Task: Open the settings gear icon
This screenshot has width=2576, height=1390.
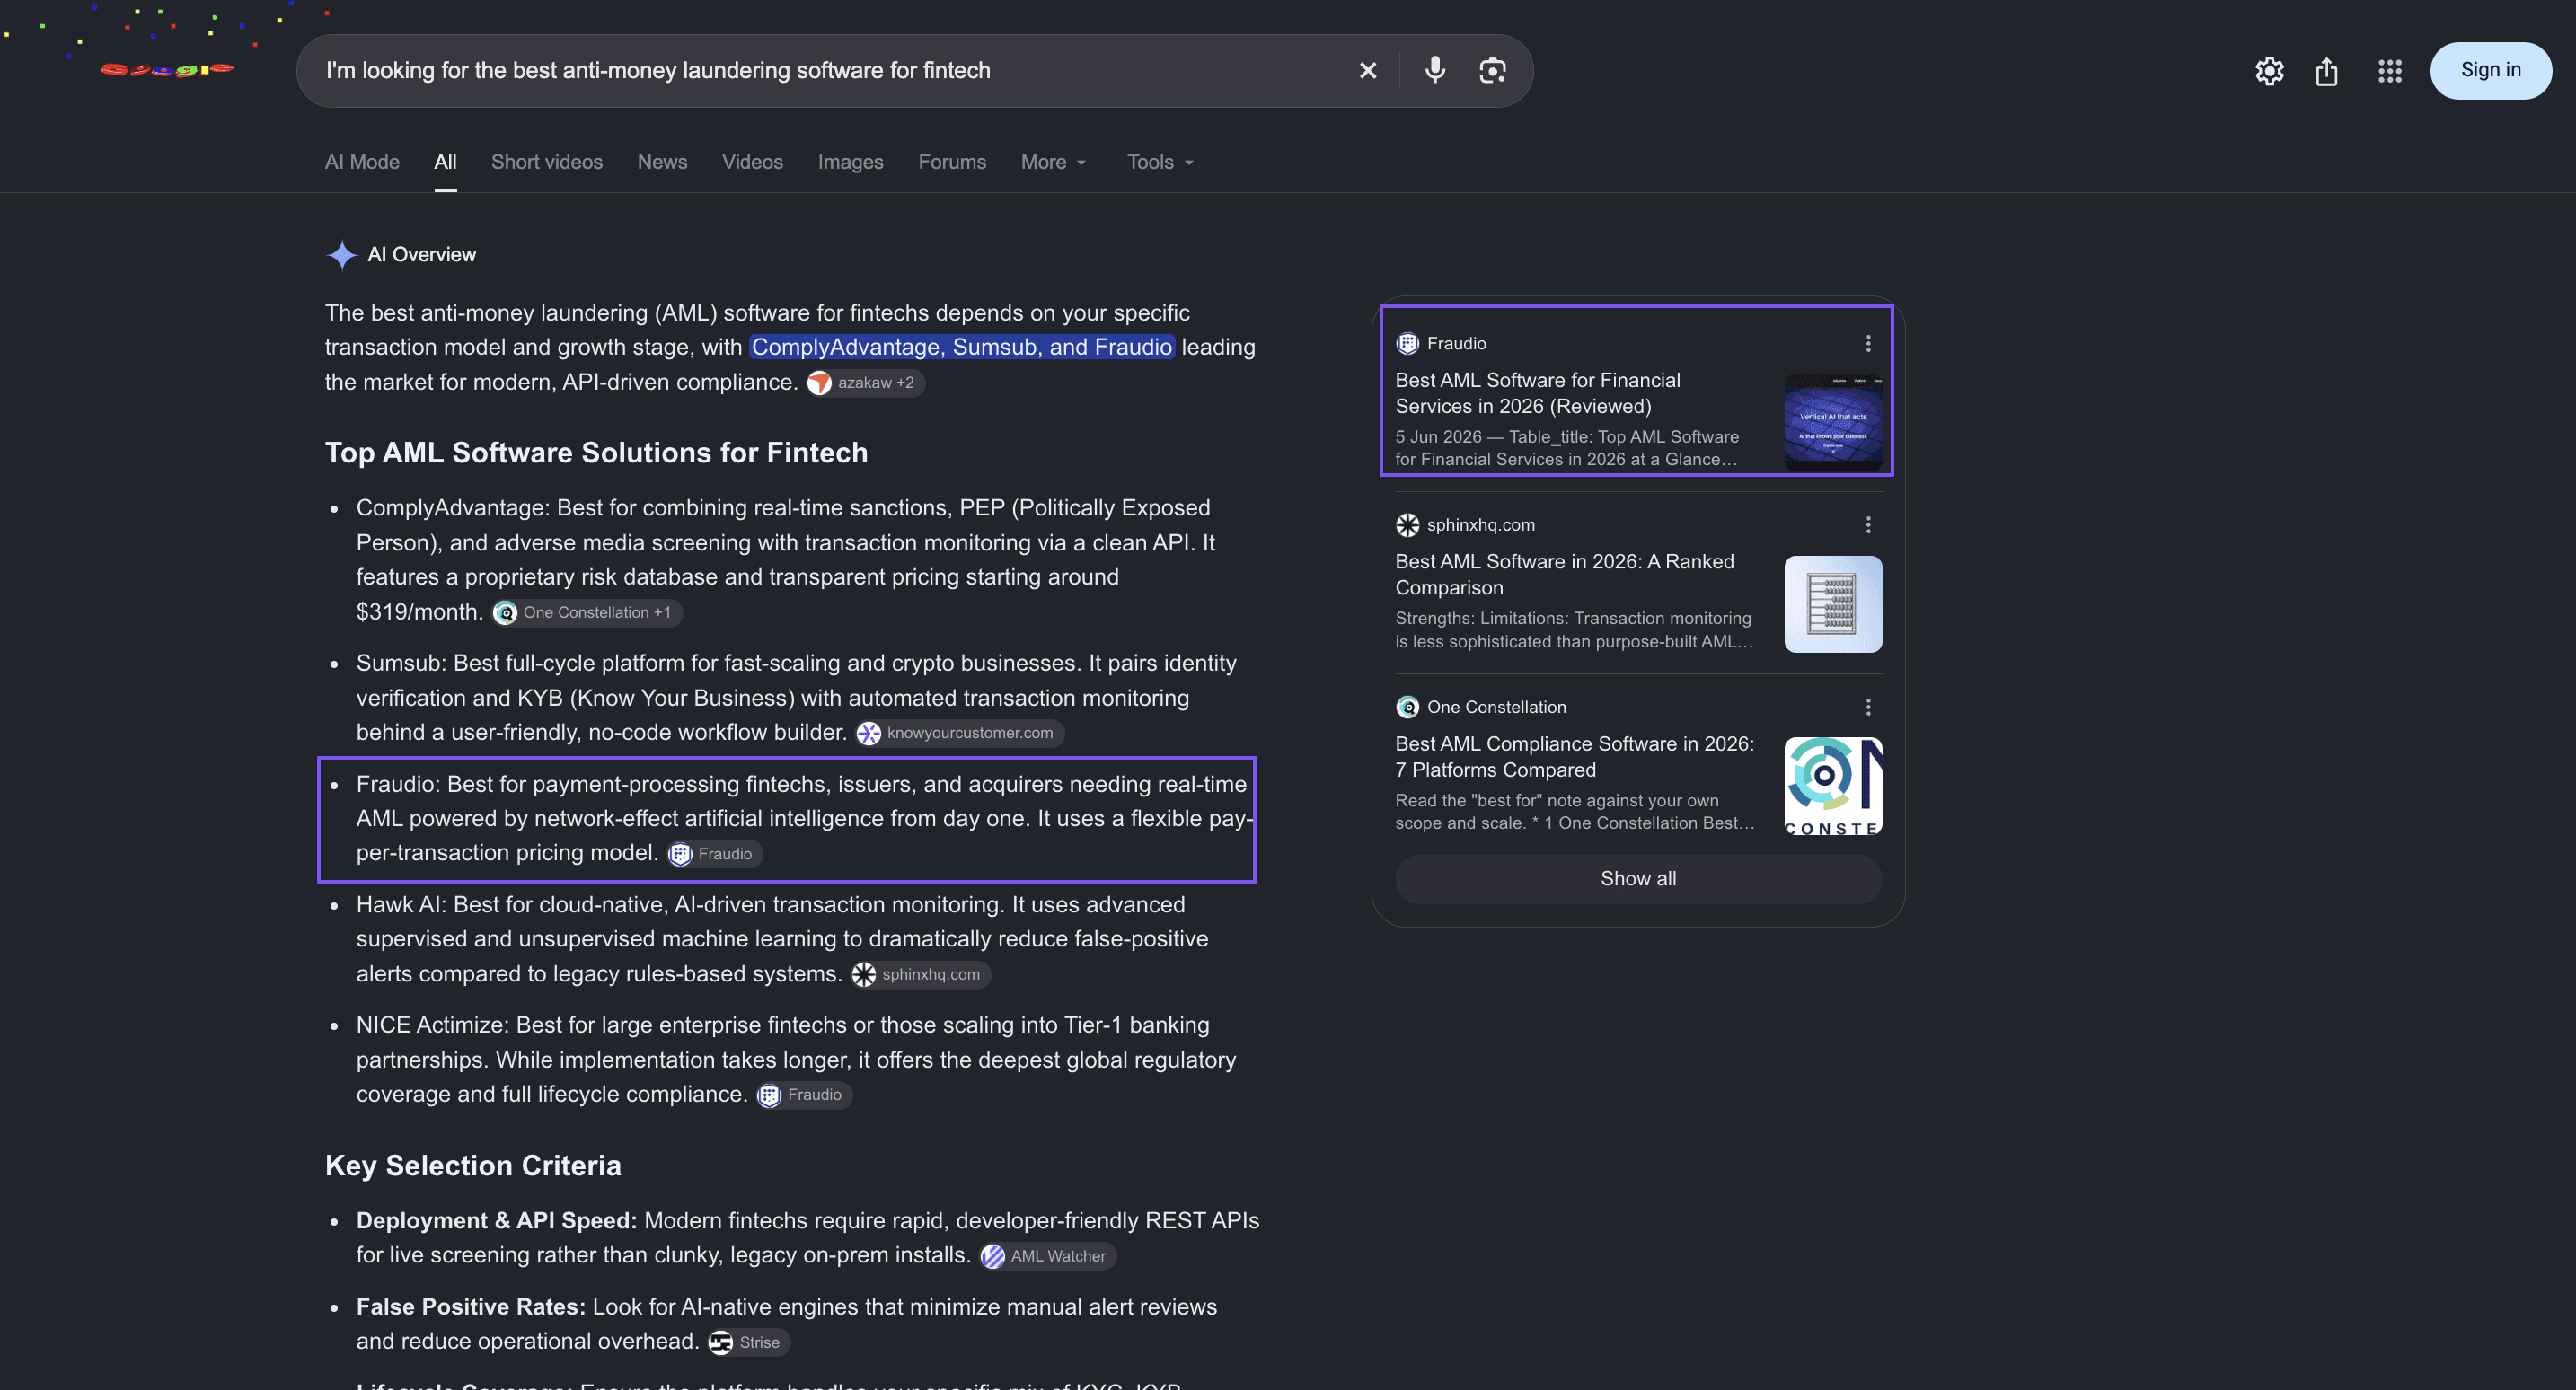Action: [2269, 71]
